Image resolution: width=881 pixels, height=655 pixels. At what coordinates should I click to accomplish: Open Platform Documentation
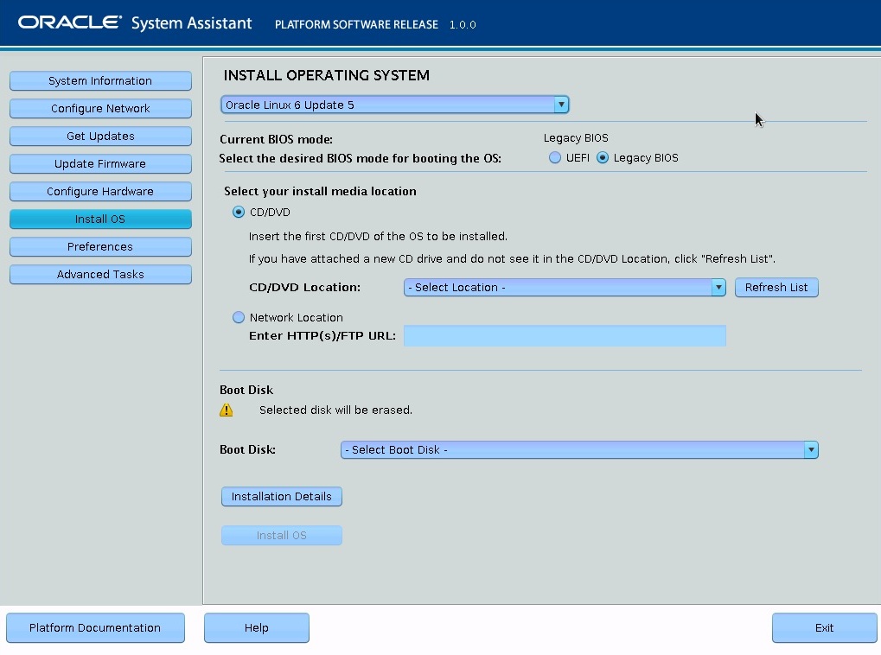coord(95,628)
